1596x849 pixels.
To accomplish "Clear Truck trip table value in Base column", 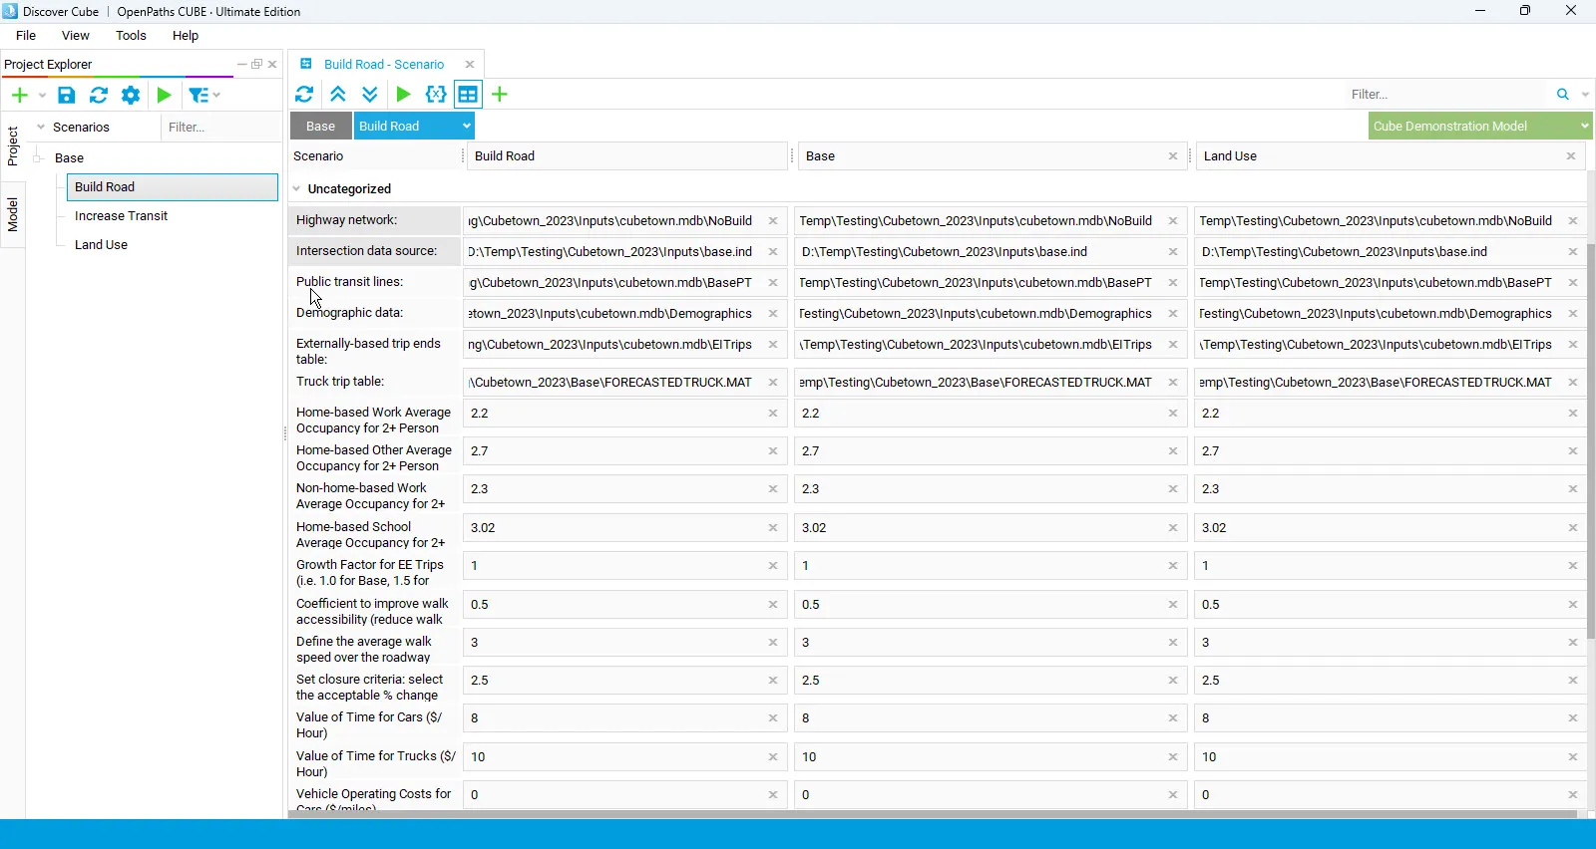I will (1173, 383).
